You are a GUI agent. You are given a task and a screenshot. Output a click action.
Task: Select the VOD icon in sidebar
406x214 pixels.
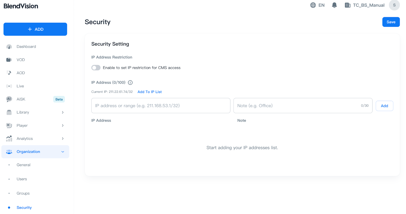pyautogui.click(x=9, y=60)
